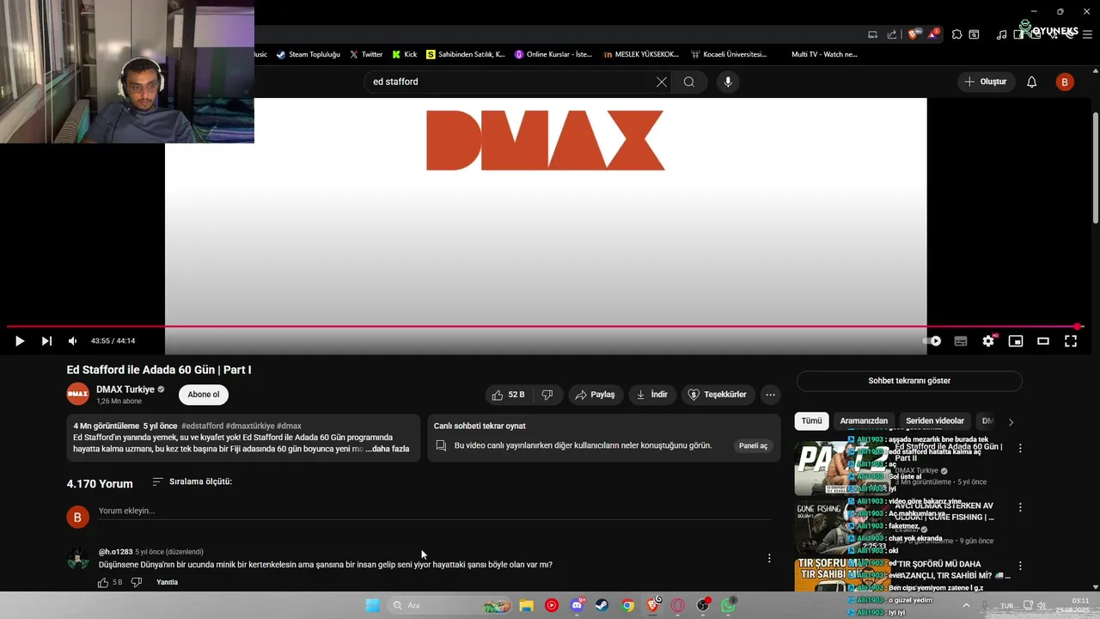1100x619 pixels.
Task: Open live chat panel with Paneli aç
Action: pos(753,445)
